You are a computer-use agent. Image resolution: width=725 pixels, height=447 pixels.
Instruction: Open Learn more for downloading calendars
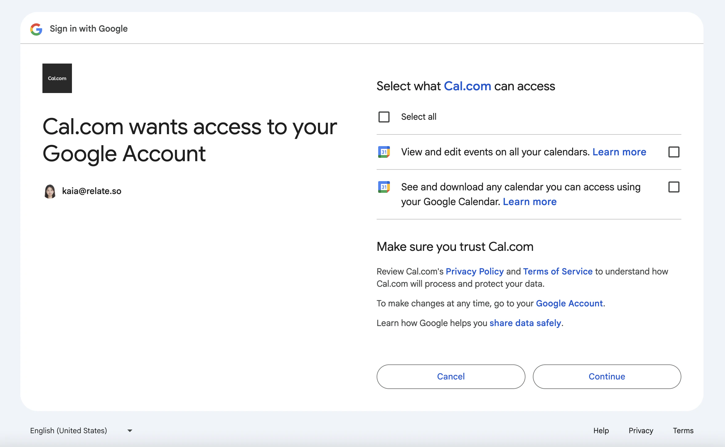(x=529, y=201)
